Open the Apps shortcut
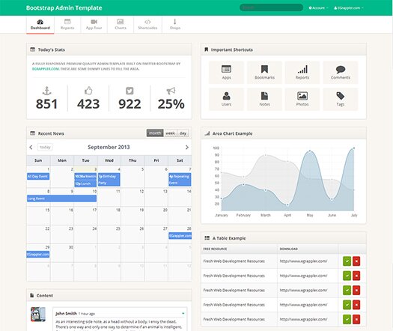 click(x=226, y=73)
